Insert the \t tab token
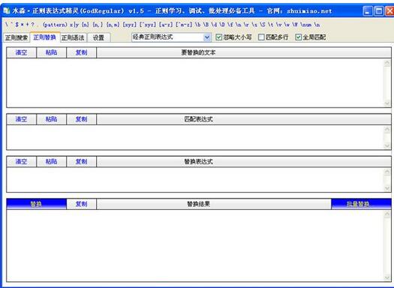The width and height of the screenshot is (394, 288). pyautogui.click(x=271, y=25)
